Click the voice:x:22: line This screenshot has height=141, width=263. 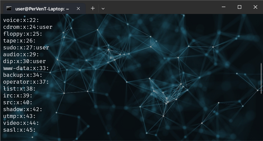(21, 20)
